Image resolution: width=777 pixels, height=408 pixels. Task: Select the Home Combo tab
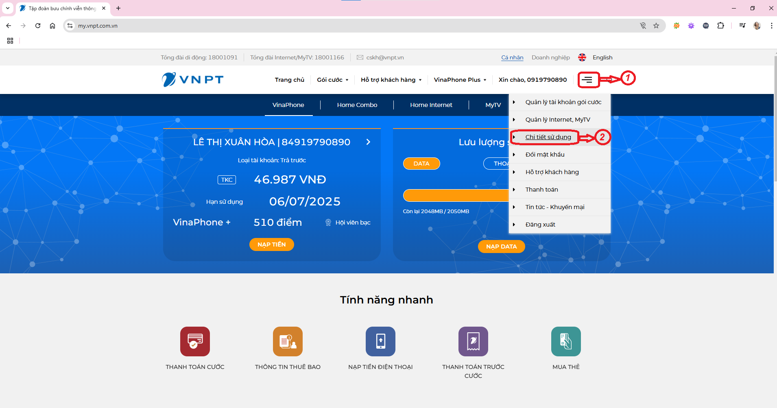pos(357,105)
